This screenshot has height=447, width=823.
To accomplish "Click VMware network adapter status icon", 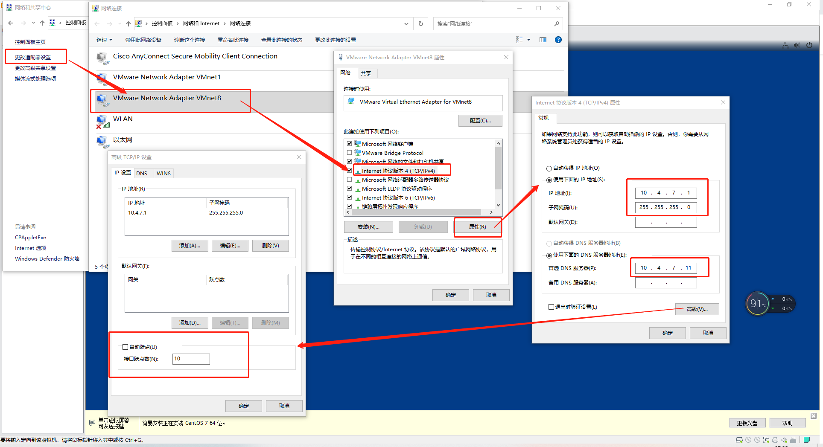I will click(x=766, y=440).
